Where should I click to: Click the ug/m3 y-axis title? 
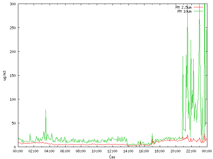(5, 76)
